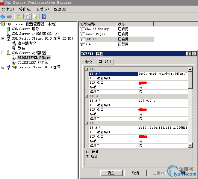This screenshot has height=179, width=198.
Task: Click the TCP 动态端口 field under IP11
Action: pyautogui.click(x=163, y=132)
